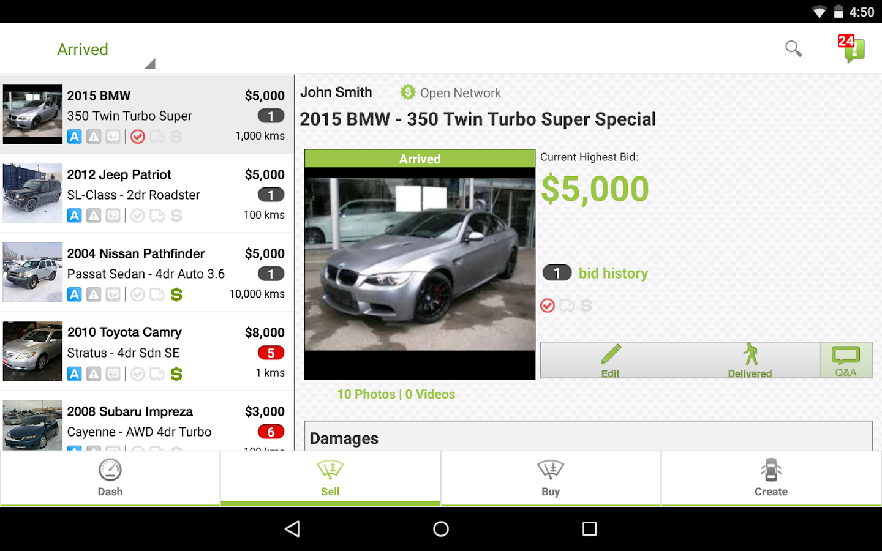Viewport: 882px width, 551px height.
Task: Select the 2004 Nissan Pathfinder thumbnail
Action: coord(32,272)
